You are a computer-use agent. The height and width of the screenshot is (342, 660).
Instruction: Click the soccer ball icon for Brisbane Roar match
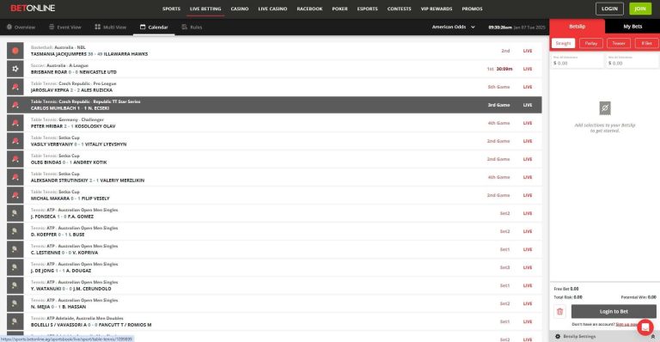(x=15, y=69)
